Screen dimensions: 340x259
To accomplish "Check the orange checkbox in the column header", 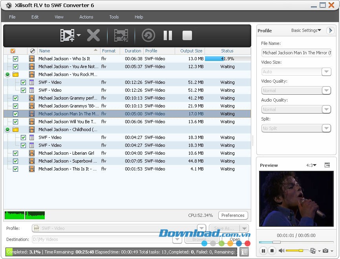I will coord(12,51).
